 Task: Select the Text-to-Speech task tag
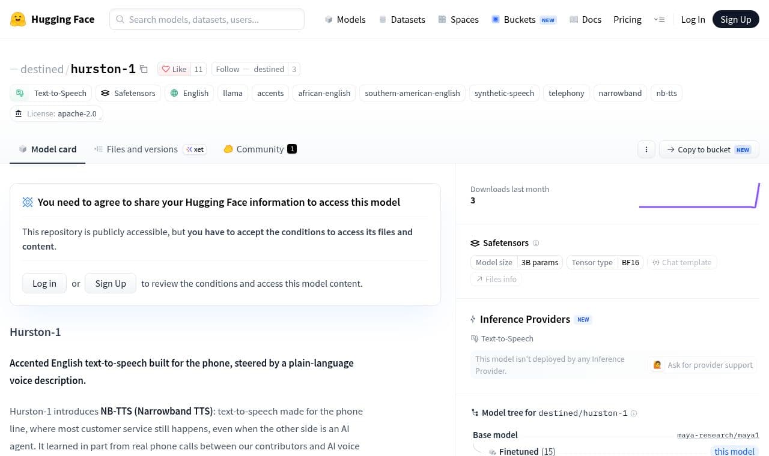click(51, 93)
